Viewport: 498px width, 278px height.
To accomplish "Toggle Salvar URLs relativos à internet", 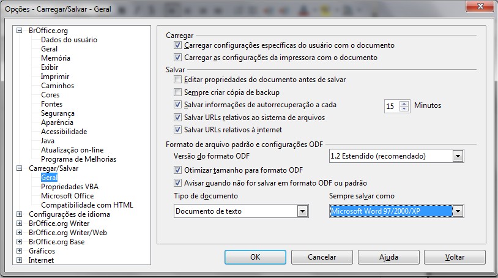I will [177, 130].
